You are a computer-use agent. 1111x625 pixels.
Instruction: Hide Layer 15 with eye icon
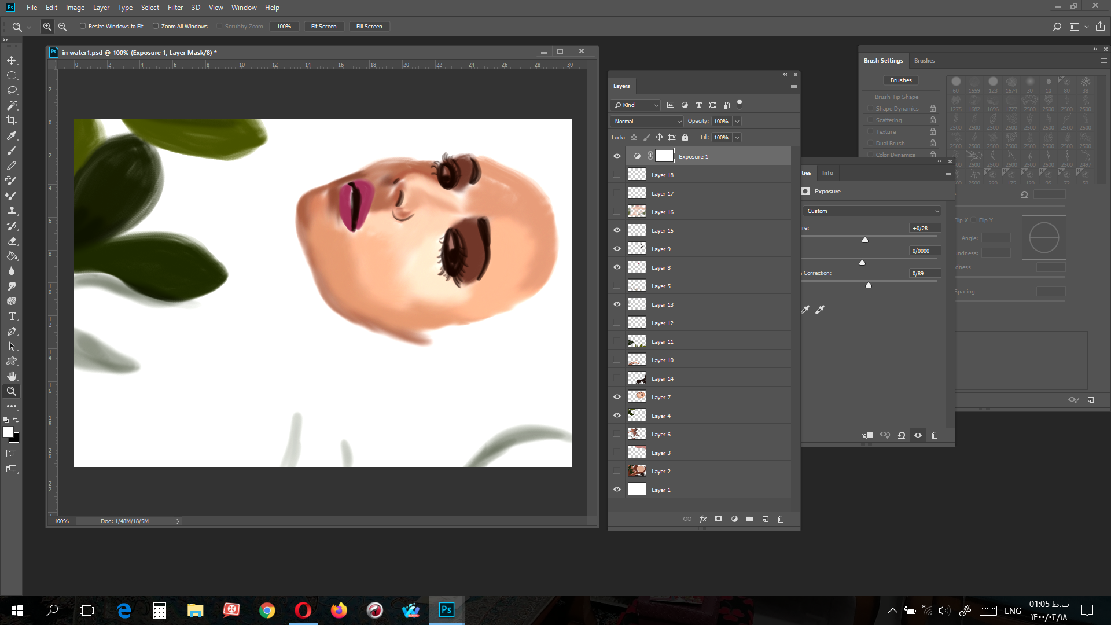coord(617,230)
